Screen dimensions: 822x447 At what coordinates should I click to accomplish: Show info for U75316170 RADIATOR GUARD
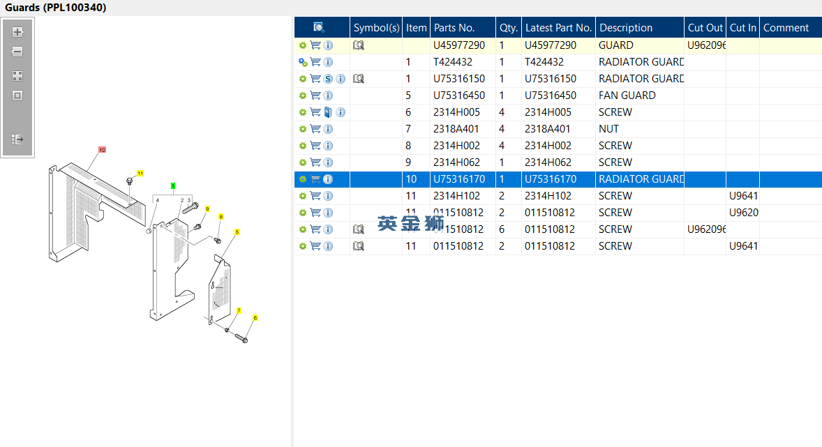pyautogui.click(x=328, y=179)
